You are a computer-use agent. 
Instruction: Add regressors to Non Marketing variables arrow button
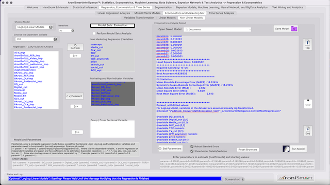[x=75, y=56]
